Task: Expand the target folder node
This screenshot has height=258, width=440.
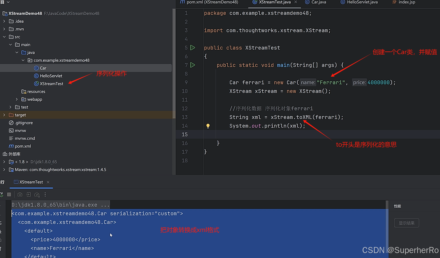Action: 4,115
